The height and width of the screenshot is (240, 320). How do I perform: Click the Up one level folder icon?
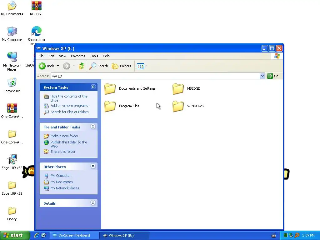click(82, 66)
